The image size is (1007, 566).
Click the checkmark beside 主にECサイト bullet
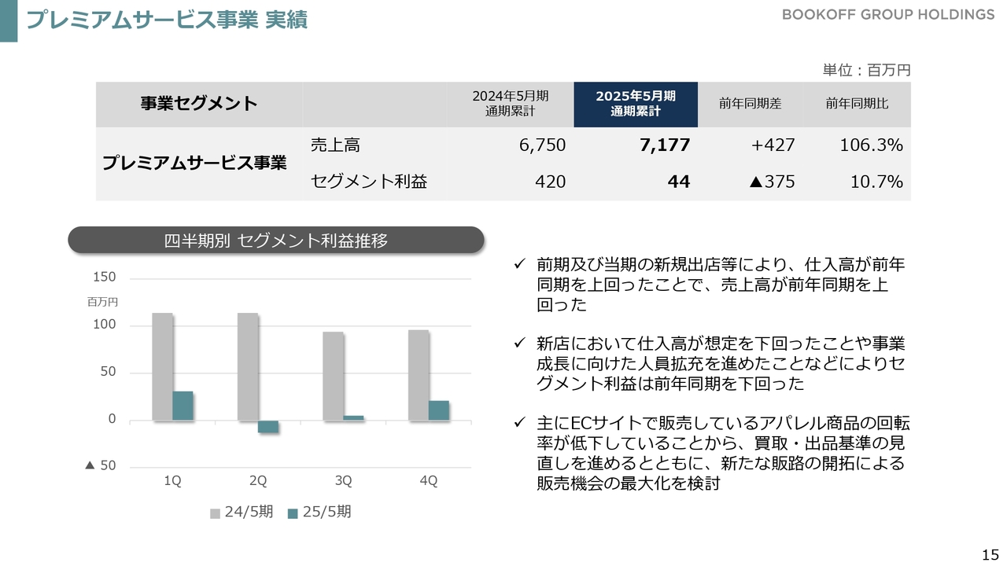(x=518, y=423)
